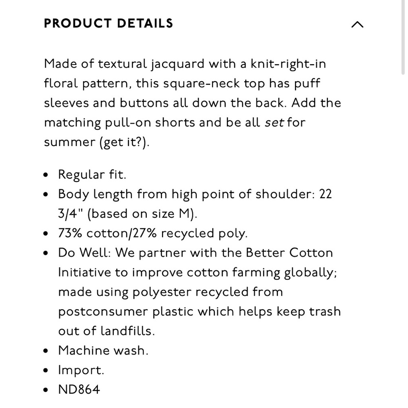
Task: Collapse Product Details using the chevron arrow
Action: click(x=357, y=24)
